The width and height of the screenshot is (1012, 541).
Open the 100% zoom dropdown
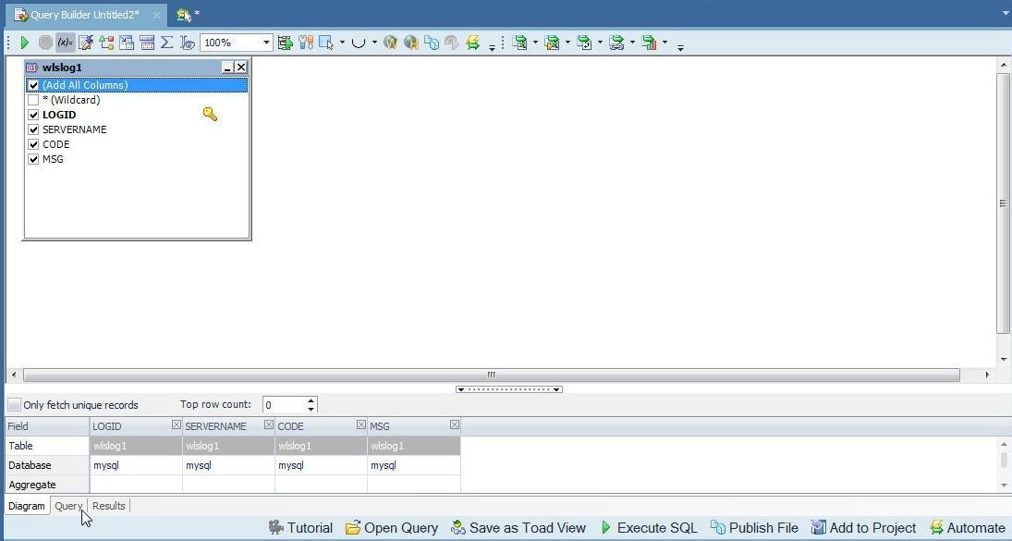pos(266,43)
